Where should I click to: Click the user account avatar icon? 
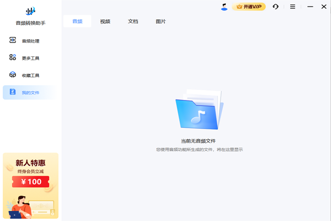[x=224, y=7]
